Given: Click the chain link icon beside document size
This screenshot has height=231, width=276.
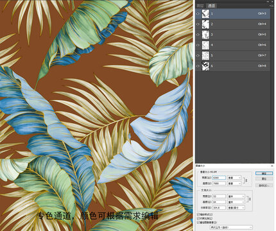Looking at the screenshot, I should pos(250,199).
